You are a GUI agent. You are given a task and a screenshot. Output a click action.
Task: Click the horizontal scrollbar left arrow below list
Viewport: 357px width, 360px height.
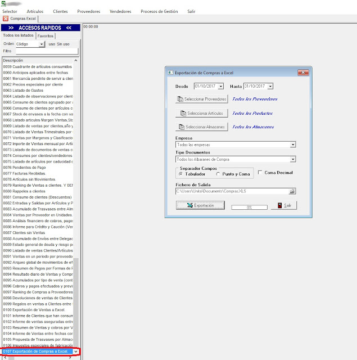click(x=5, y=358)
